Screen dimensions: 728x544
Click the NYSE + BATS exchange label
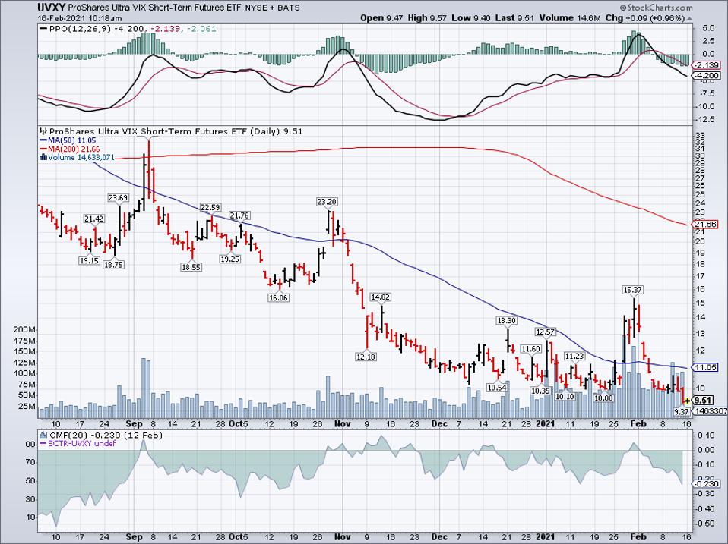click(271, 8)
